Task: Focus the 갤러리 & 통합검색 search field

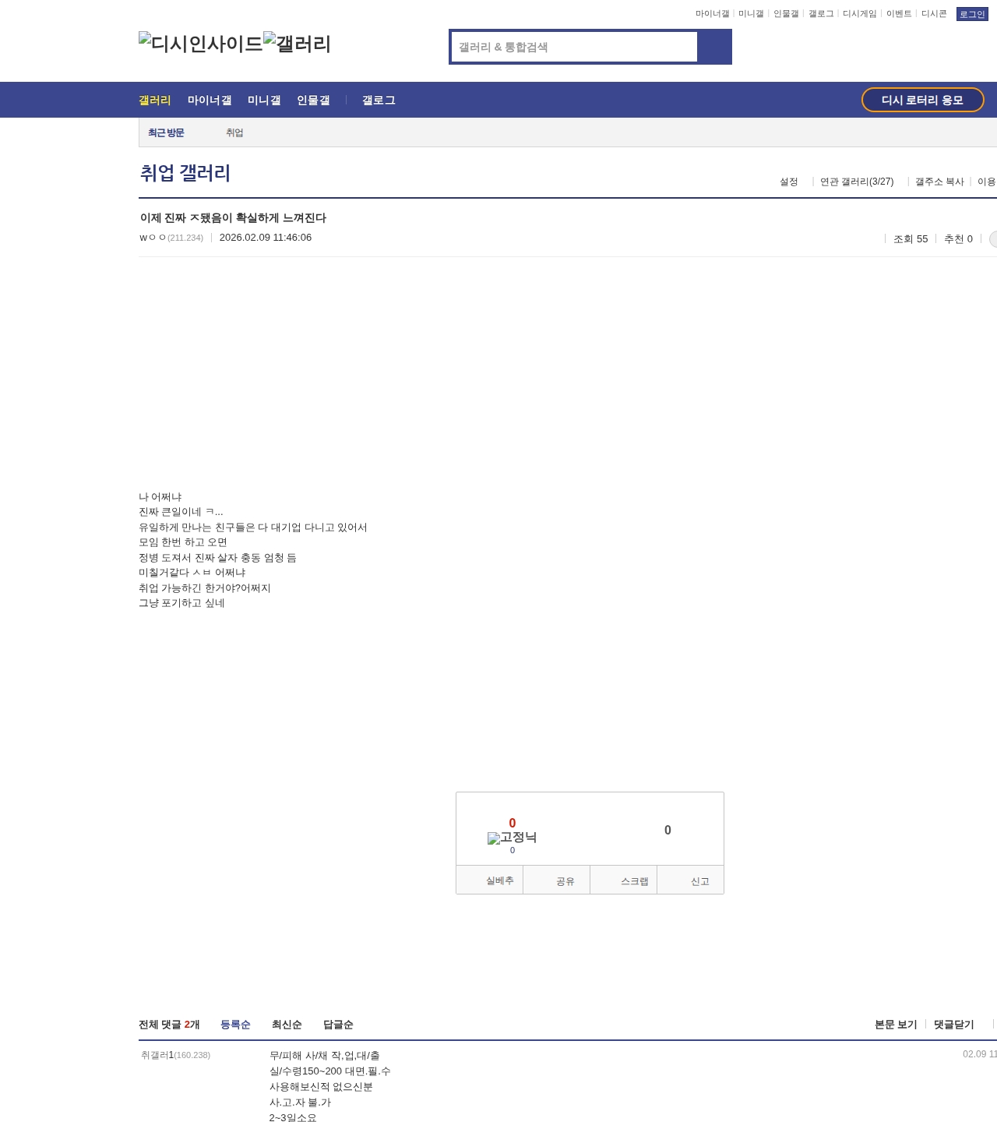Action: click(x=574, y=47)
